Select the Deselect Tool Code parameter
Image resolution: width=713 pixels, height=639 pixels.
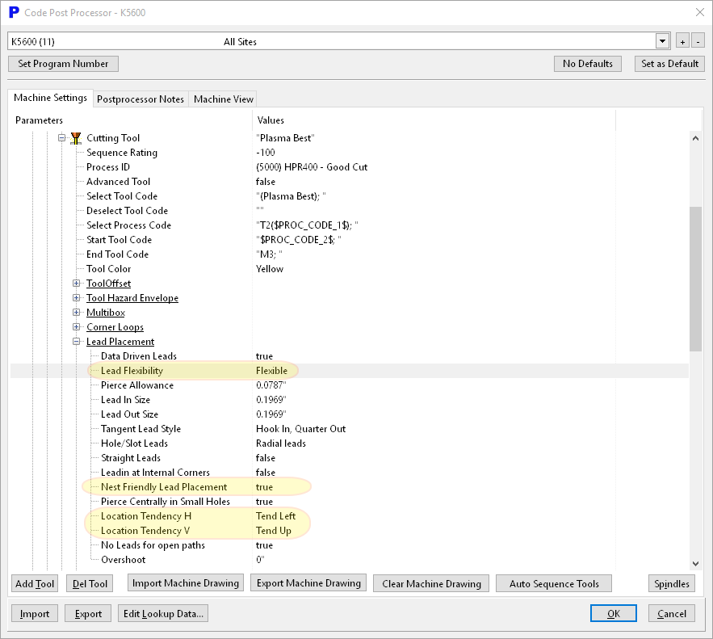[128, 211]
